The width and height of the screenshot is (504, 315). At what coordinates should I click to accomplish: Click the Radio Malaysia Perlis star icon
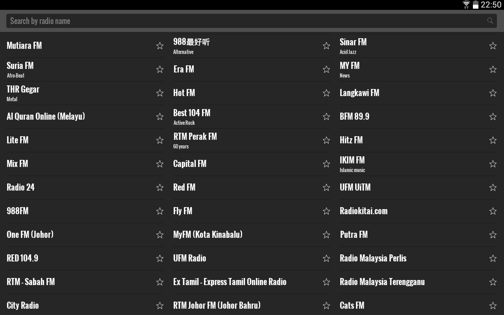coord(493,258)
